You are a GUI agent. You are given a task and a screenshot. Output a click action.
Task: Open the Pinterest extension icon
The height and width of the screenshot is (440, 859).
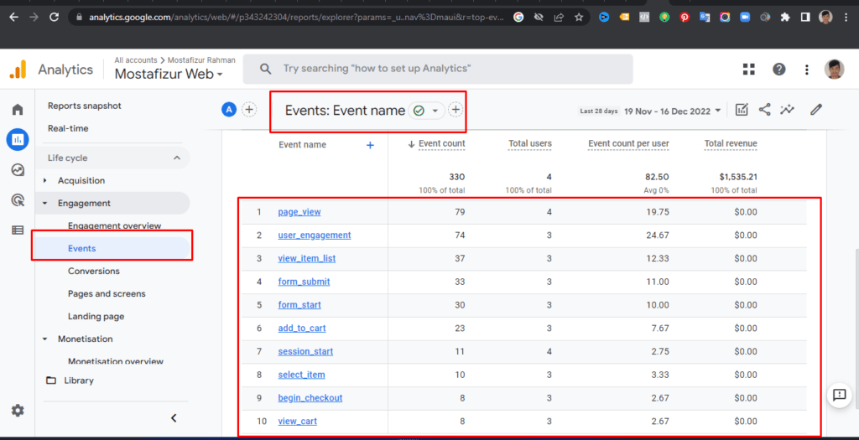[x=685, y=17]
